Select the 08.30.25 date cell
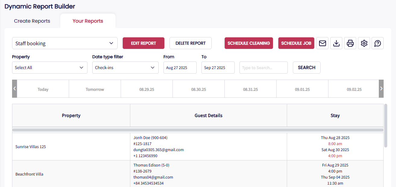Image resolution: width=396 pixels, height=187 pixels. click(x=198, y=89)
